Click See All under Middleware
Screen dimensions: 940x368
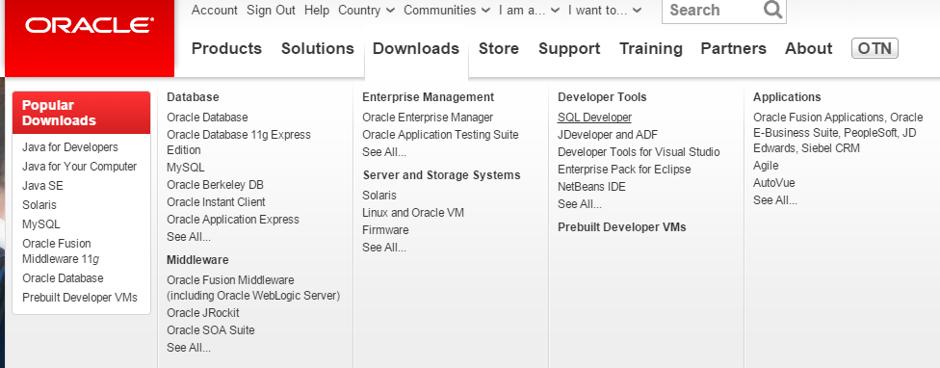click(x=189, y=348)
